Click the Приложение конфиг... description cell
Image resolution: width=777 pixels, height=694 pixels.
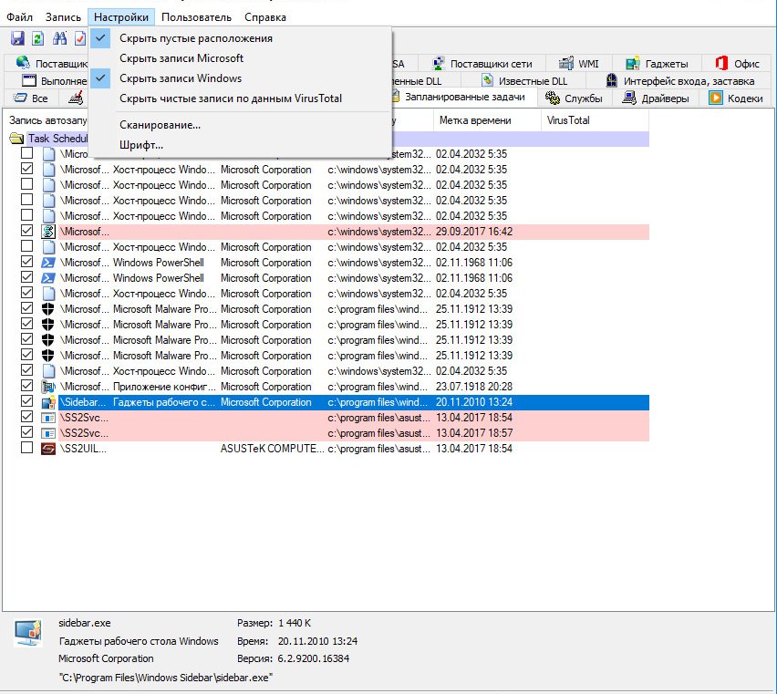coord(164,387)
